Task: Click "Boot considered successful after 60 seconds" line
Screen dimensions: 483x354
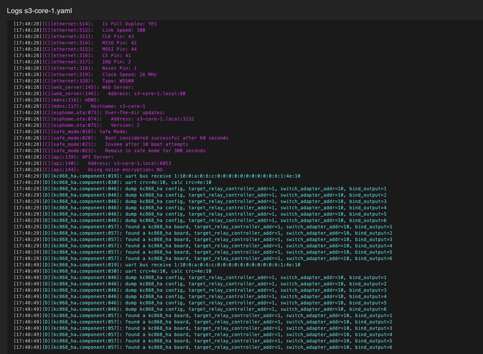Action: (x=166, y=138)
